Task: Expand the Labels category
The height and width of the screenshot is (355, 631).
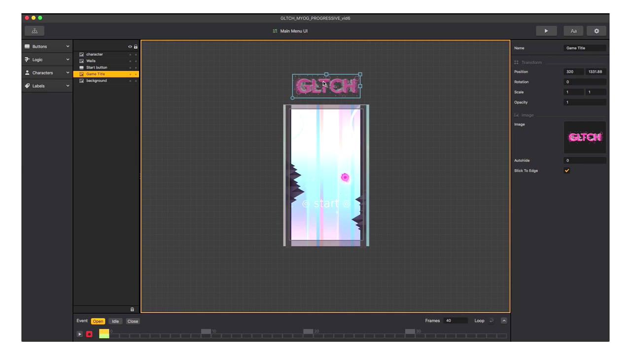Action: point(47,86)
